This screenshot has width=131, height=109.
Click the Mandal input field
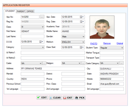point(33,74)
